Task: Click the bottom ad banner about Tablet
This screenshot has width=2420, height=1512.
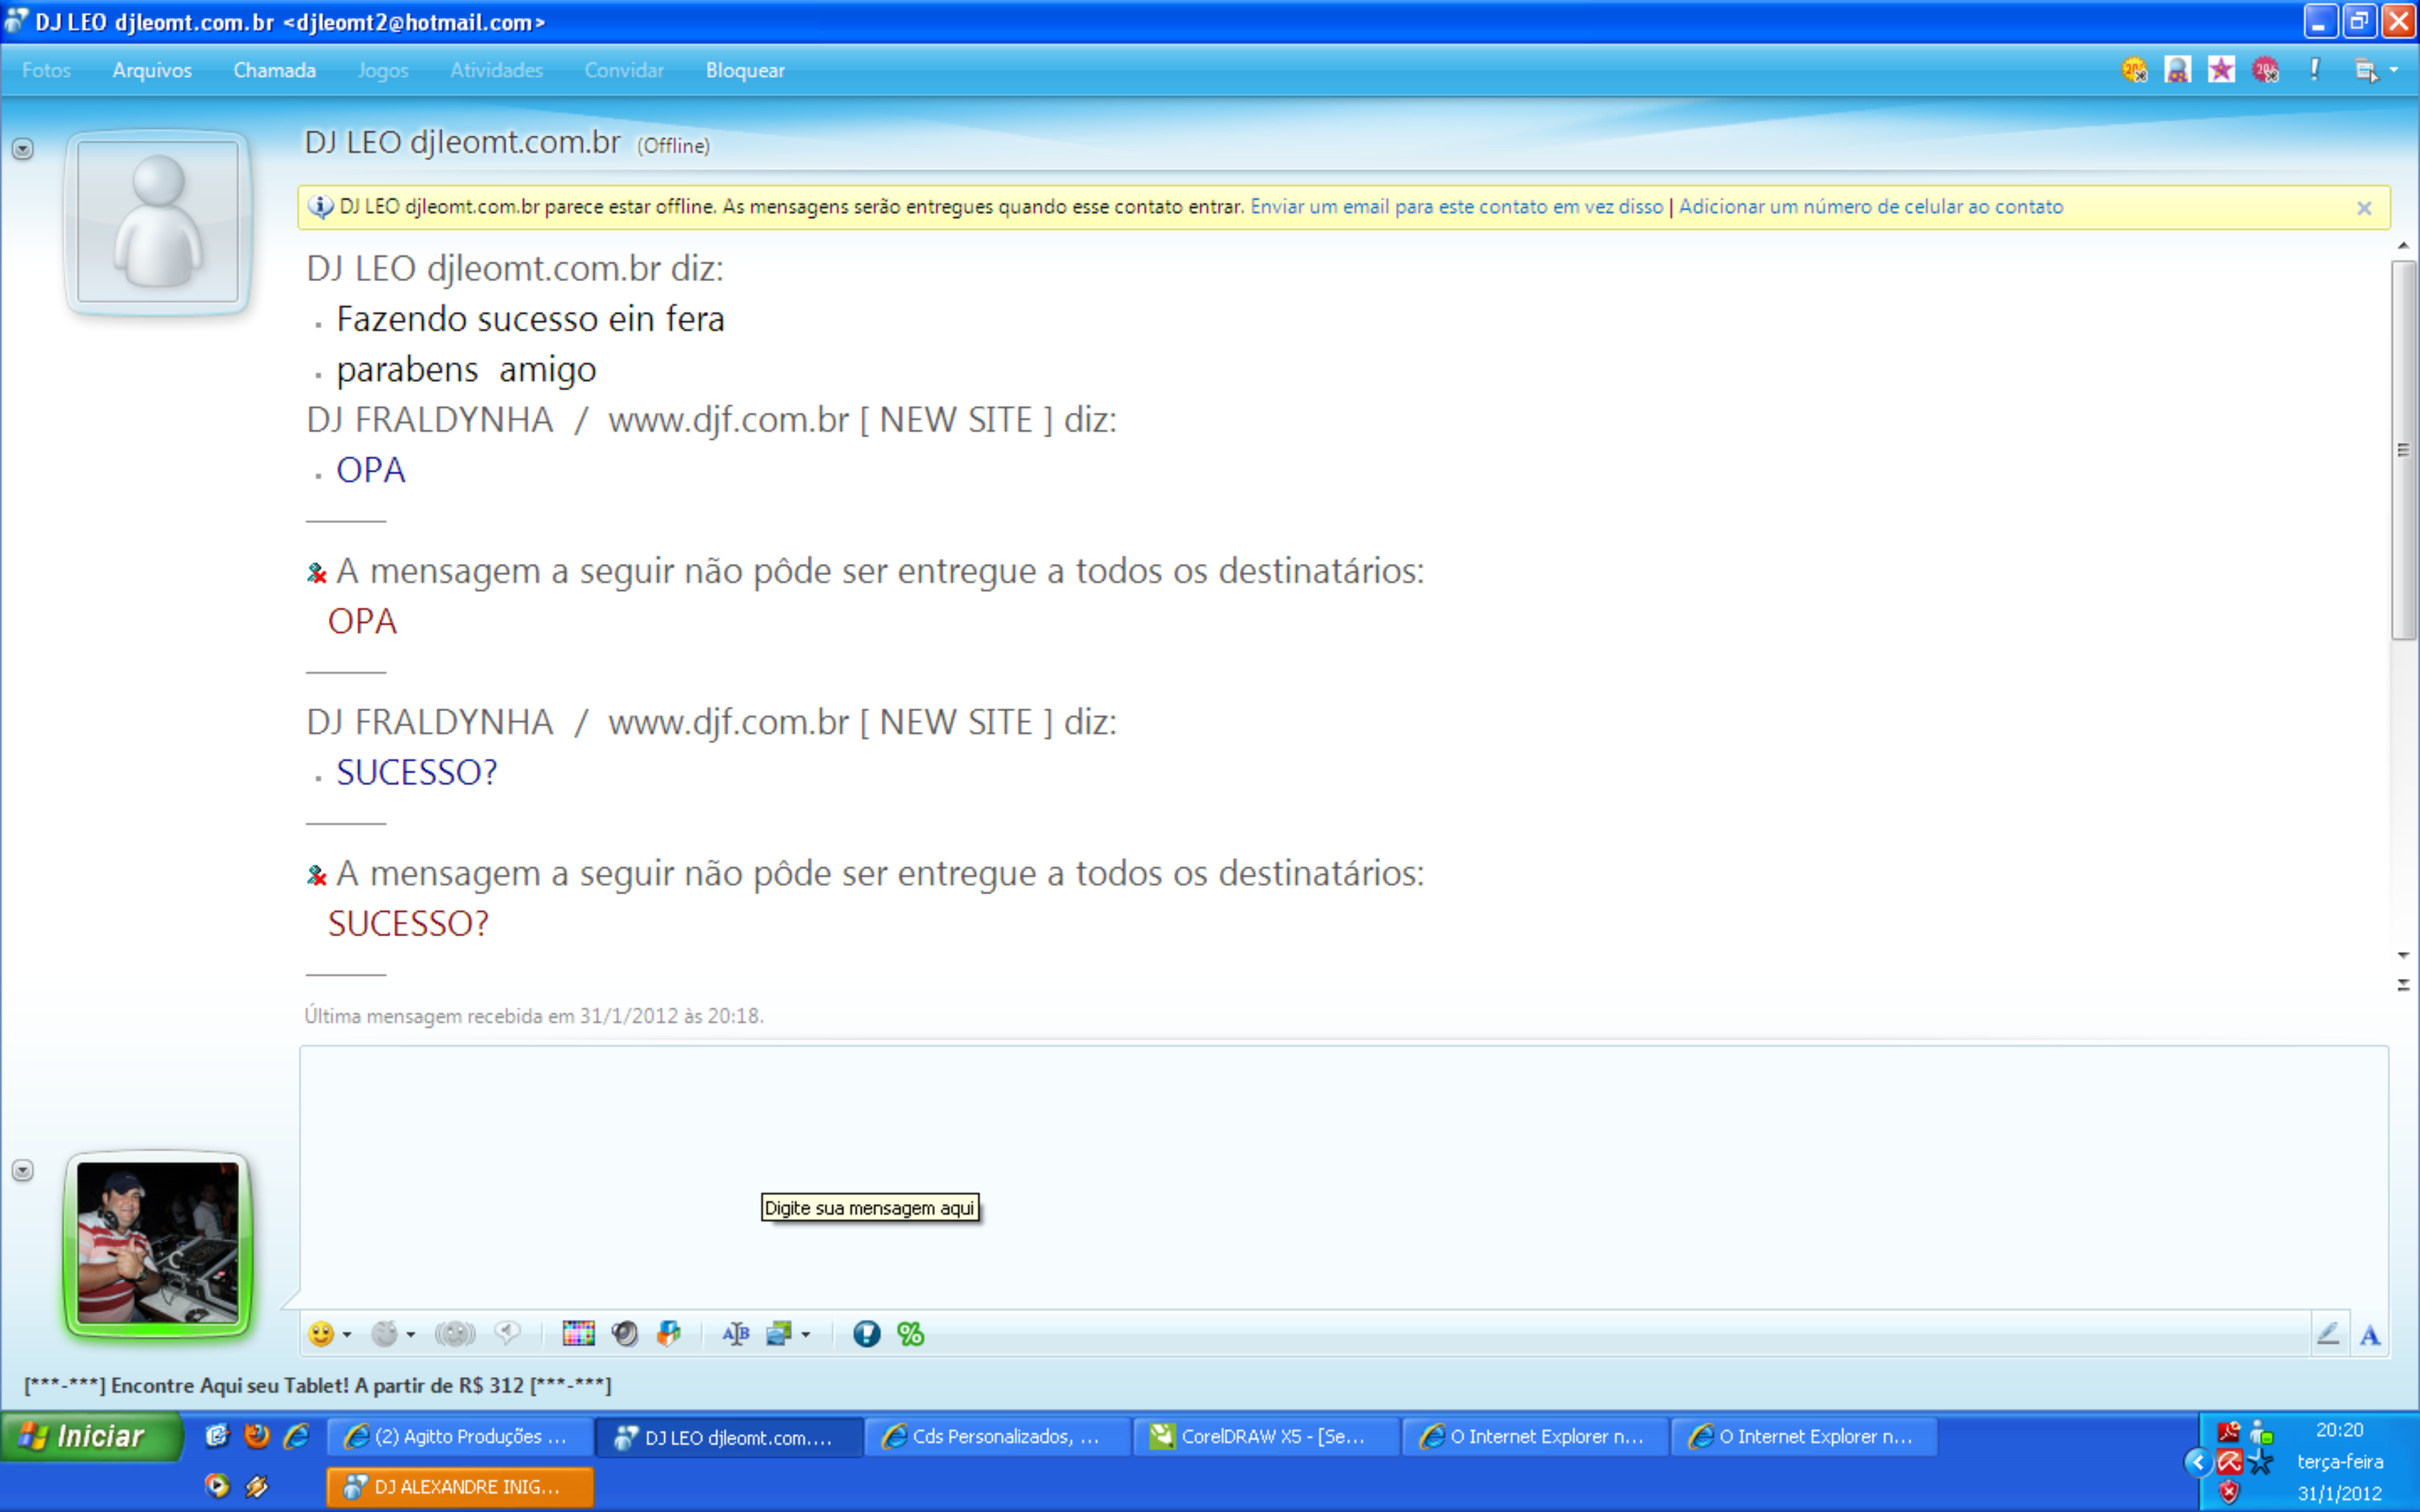Action: (x=318, y=1385)
